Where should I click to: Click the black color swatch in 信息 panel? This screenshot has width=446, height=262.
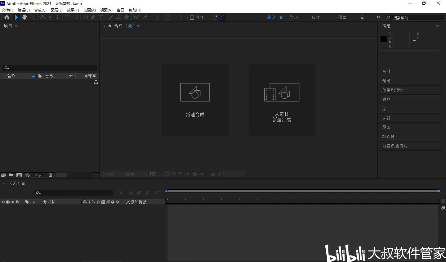click(384, 39)
